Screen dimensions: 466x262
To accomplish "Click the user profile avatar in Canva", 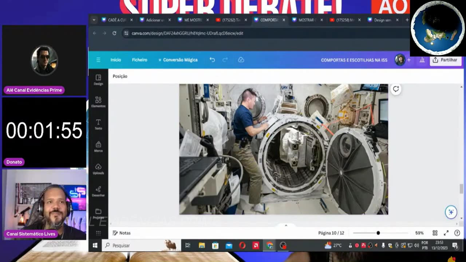I will pos(400,60).
